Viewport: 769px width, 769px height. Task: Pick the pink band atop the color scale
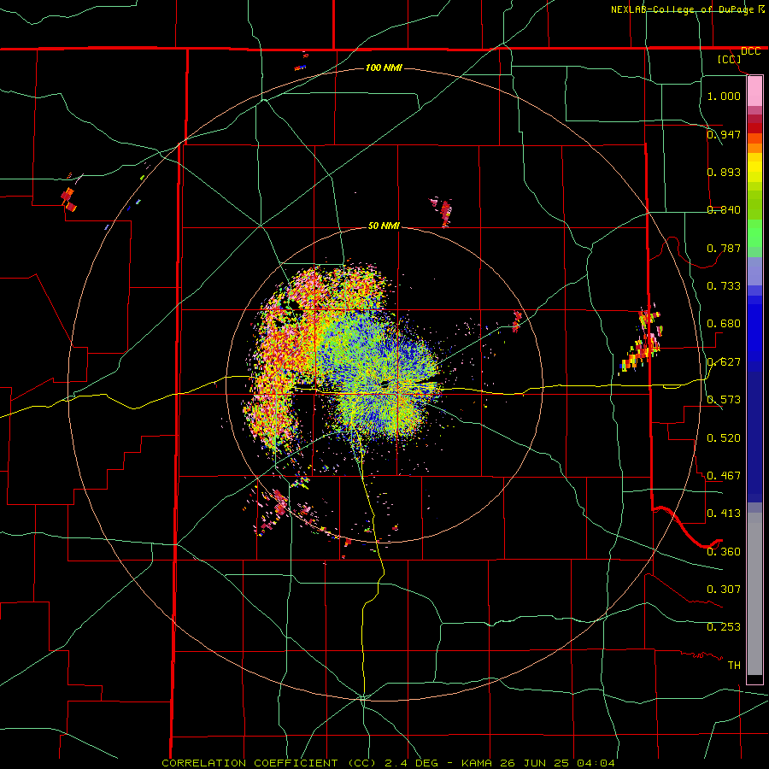pos(754,91)
